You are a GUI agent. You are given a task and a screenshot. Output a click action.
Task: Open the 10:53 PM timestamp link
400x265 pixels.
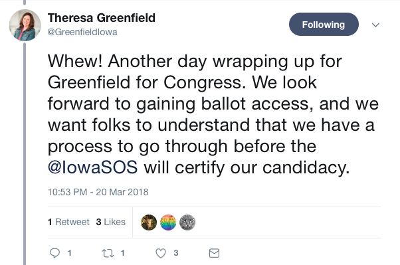click(98, 192)
